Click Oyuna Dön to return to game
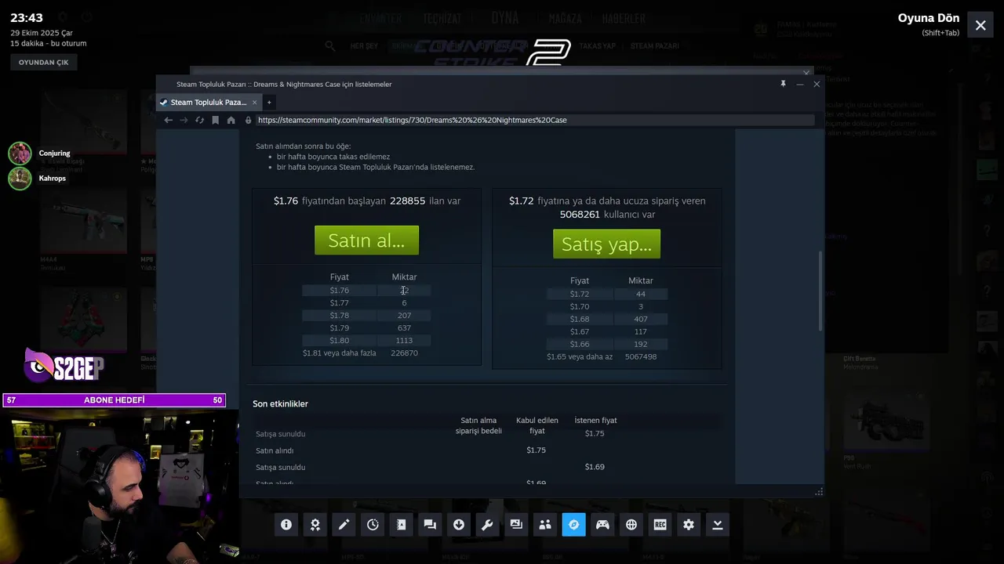Image resolution: width=1004 pixels, height=564 pixels. click(929, 18)
